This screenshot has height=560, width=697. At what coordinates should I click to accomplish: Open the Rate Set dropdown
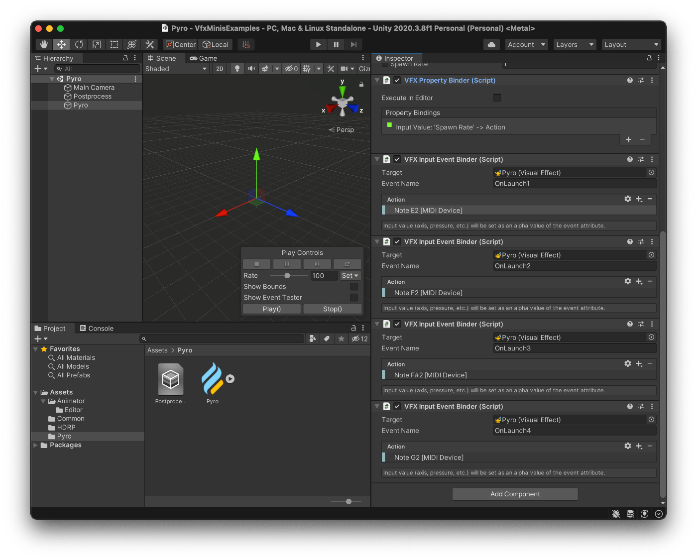(350, 275)
